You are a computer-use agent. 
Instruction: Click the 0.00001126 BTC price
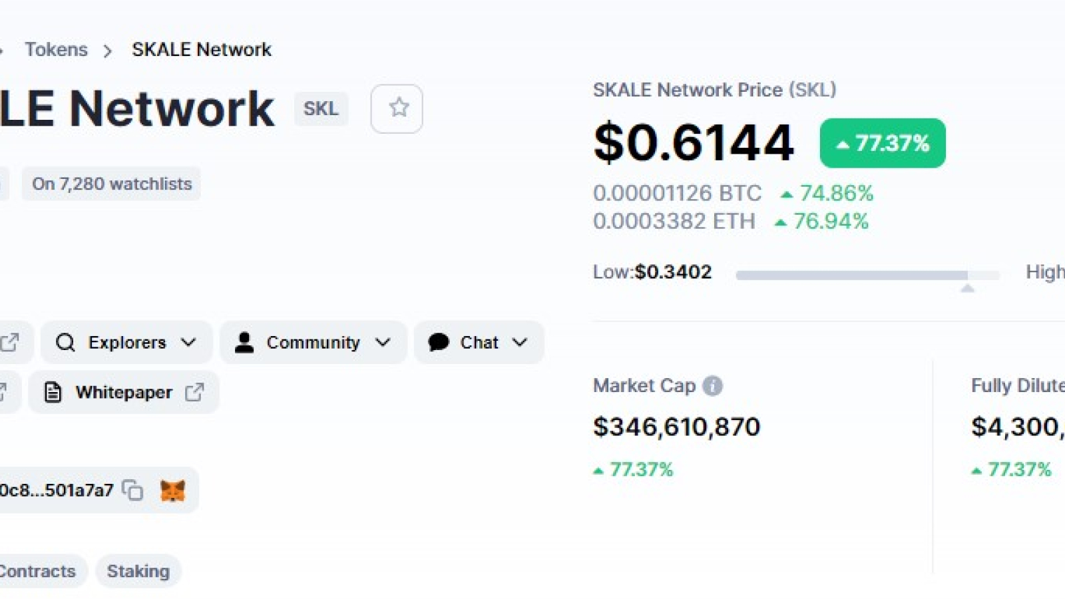(x=677, y=193)
